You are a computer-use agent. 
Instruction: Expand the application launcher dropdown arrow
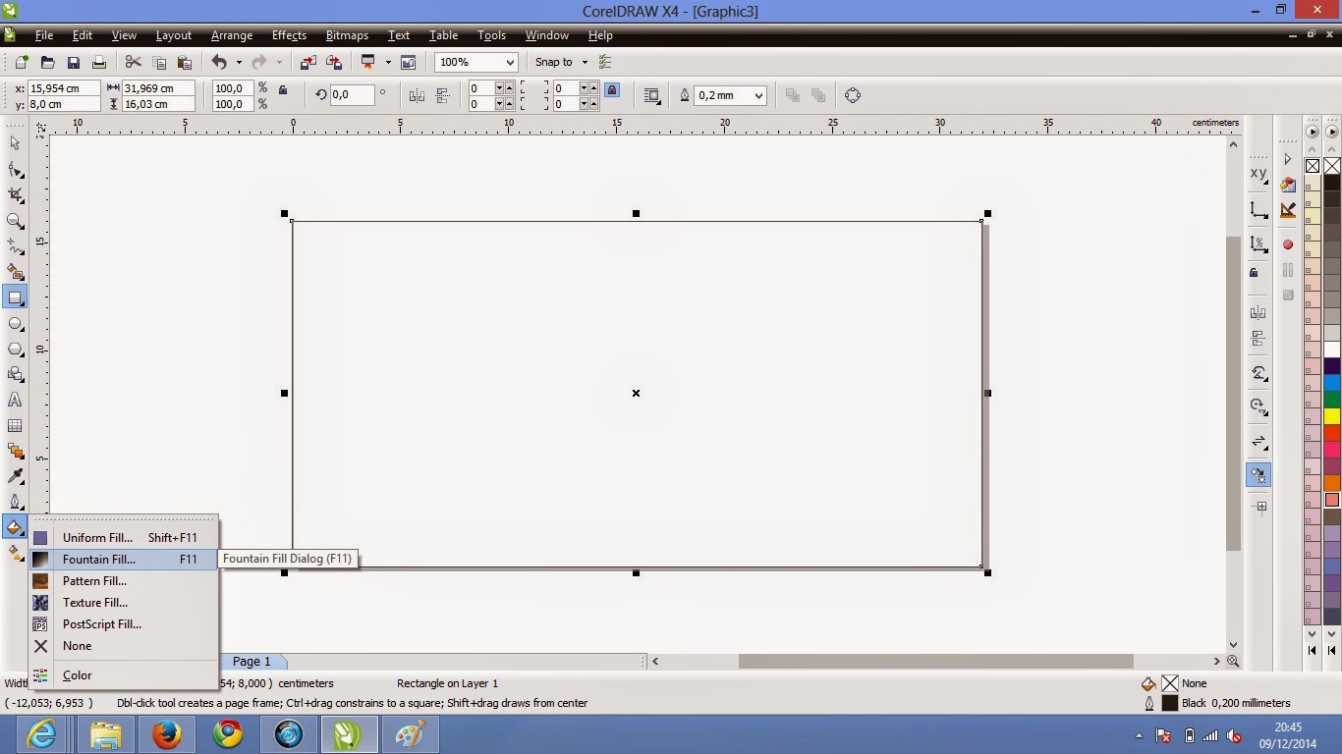pyautogui.click(x=387, y=62)
